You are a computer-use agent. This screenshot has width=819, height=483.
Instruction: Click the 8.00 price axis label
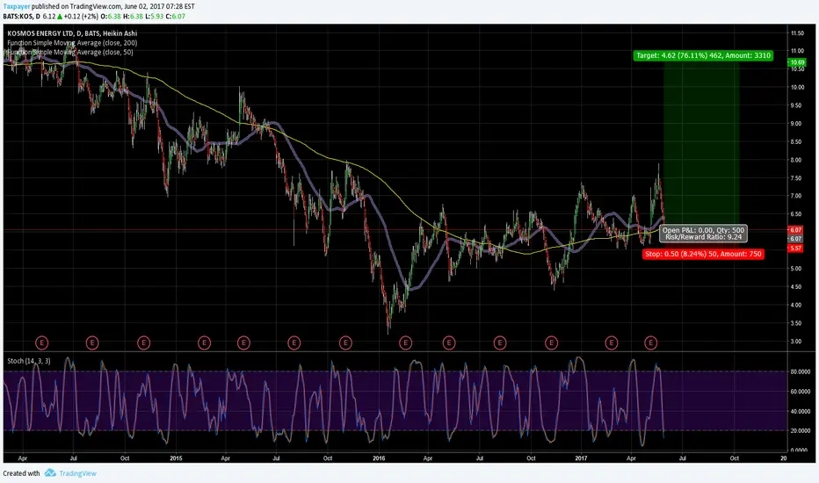click(x=796, y=160)
